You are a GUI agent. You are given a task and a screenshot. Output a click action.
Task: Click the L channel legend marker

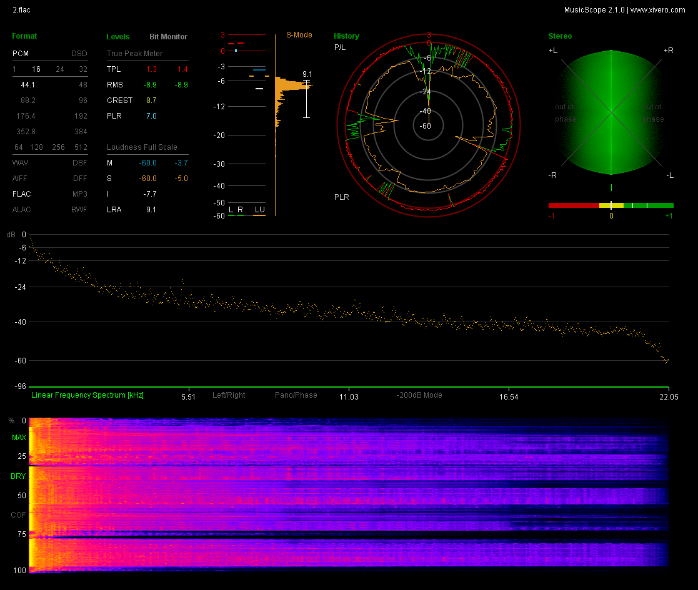click(231, 210)
